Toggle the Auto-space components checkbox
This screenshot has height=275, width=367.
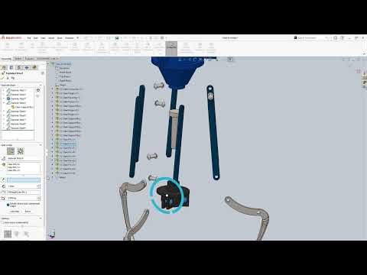(x=3, y=222)
